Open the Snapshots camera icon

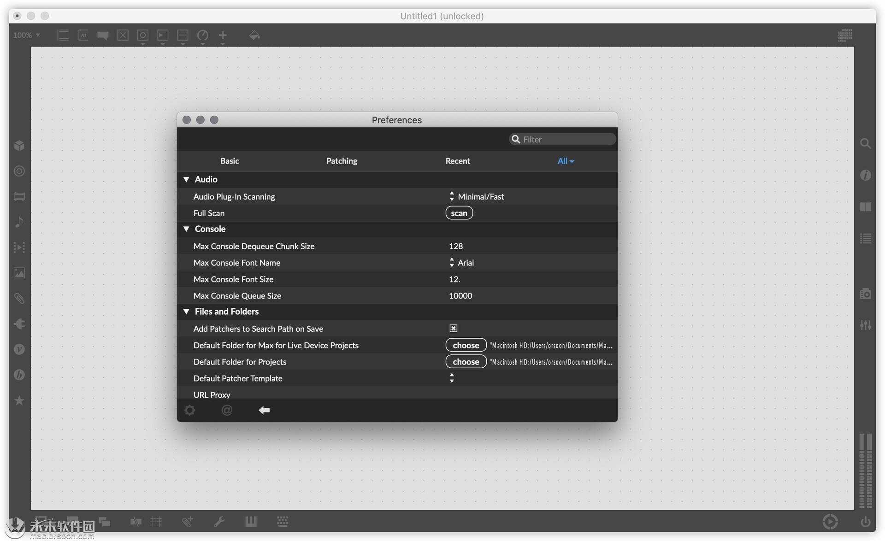pos(865,294)
